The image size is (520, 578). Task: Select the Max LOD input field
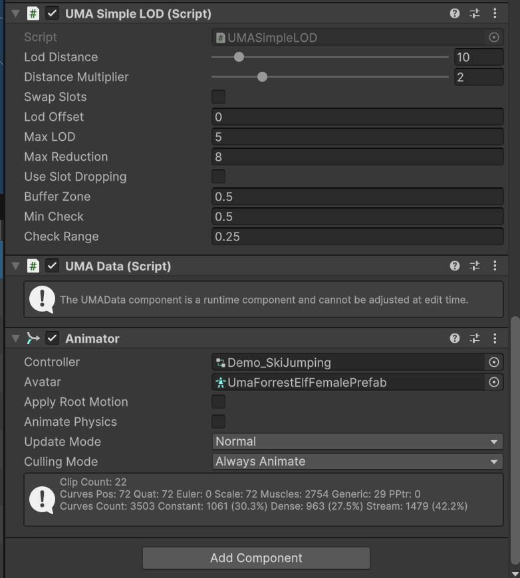358,136
